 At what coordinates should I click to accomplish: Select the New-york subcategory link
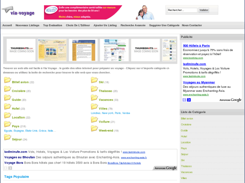108,113
